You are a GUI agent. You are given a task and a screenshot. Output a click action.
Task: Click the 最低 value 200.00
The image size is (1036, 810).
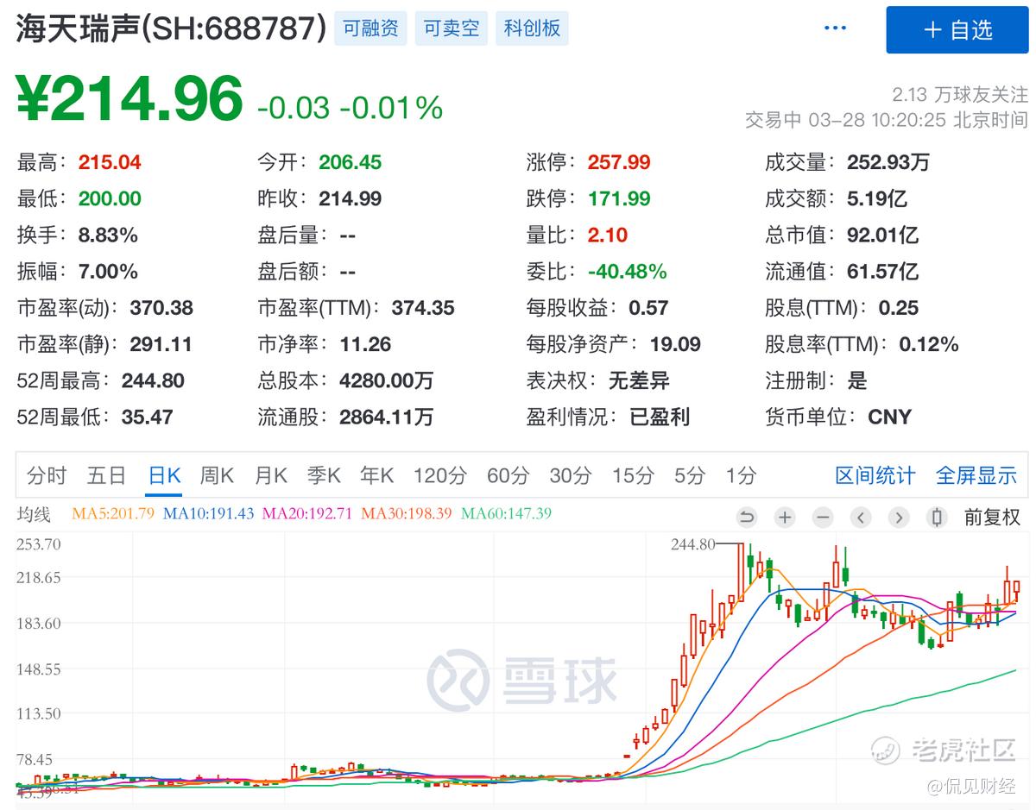pyautogui.click(x=110, y=198)
